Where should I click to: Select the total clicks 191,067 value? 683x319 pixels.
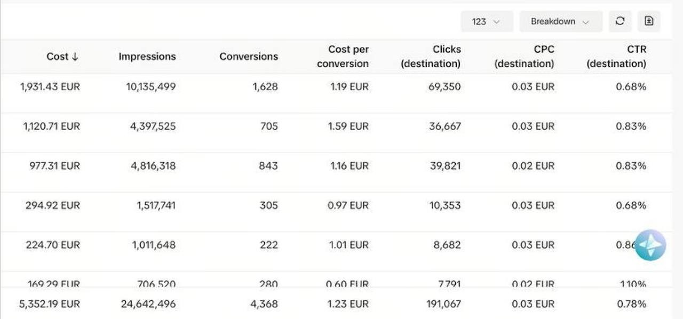click(441, 304)
